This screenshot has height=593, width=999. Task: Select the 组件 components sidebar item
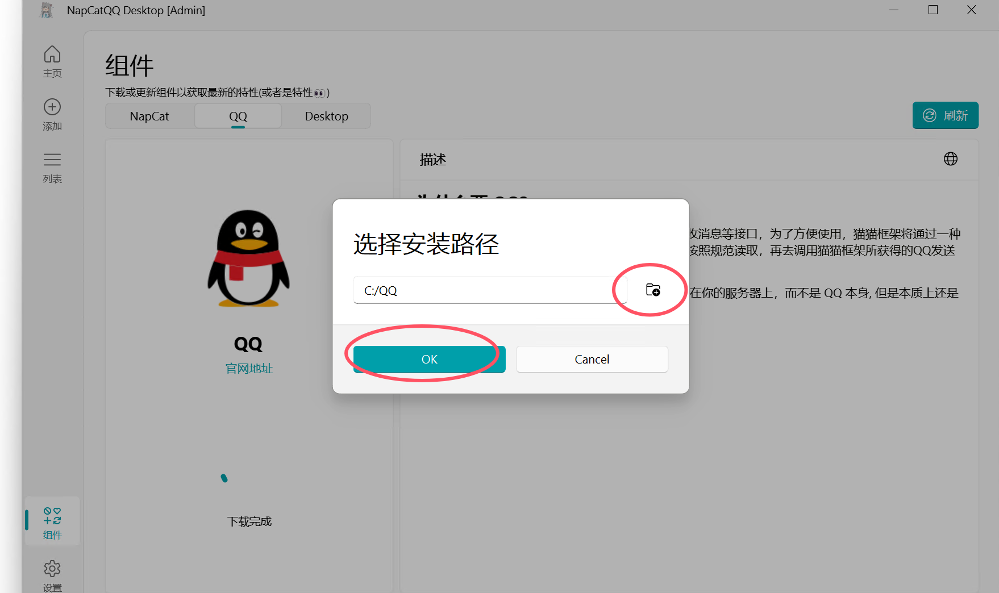(x=52, y=523)
